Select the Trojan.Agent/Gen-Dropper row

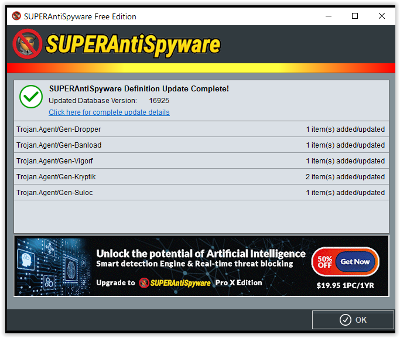[201, 129]
